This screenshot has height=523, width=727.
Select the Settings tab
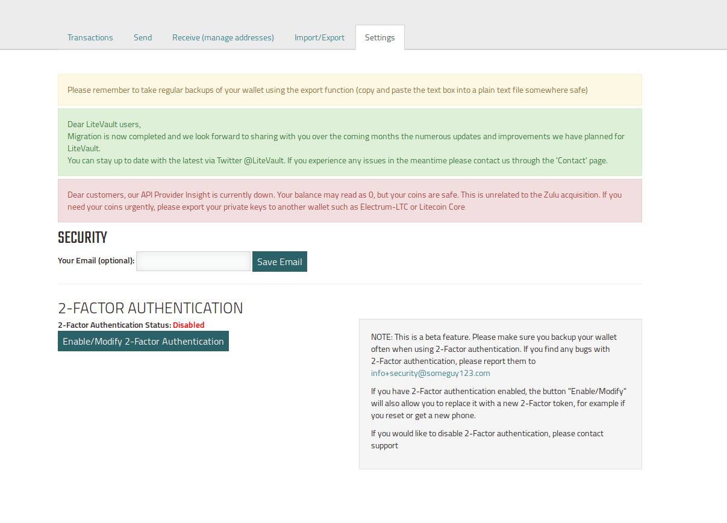380,37
